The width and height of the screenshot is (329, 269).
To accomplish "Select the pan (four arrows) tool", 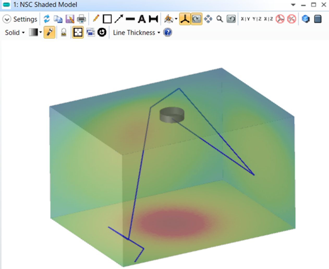I will (x=208, y=19).
